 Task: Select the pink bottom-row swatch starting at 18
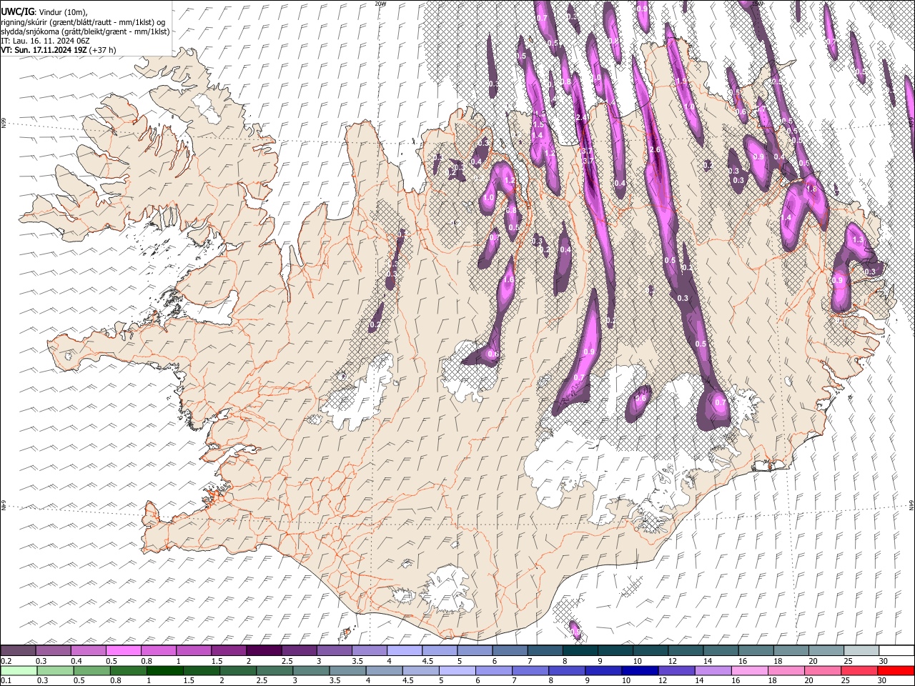coord(786,670)
